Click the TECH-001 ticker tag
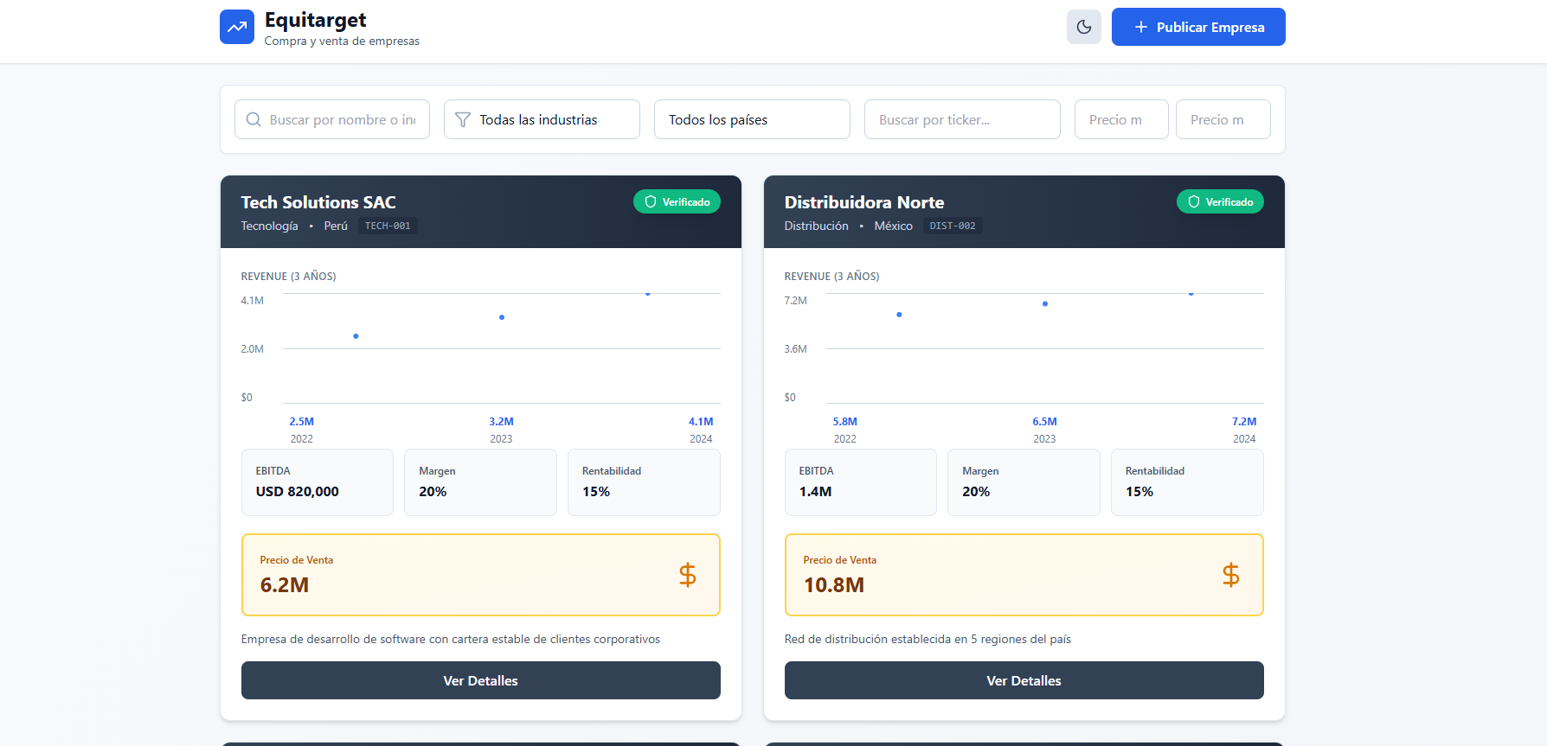1547x746 pixels. click(x=388, y=226)
